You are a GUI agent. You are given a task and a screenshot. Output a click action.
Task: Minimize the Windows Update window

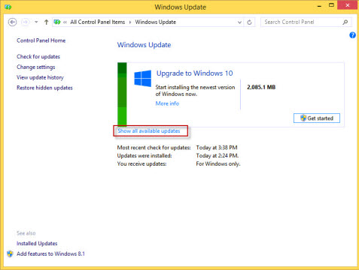(x=319, y=6)
